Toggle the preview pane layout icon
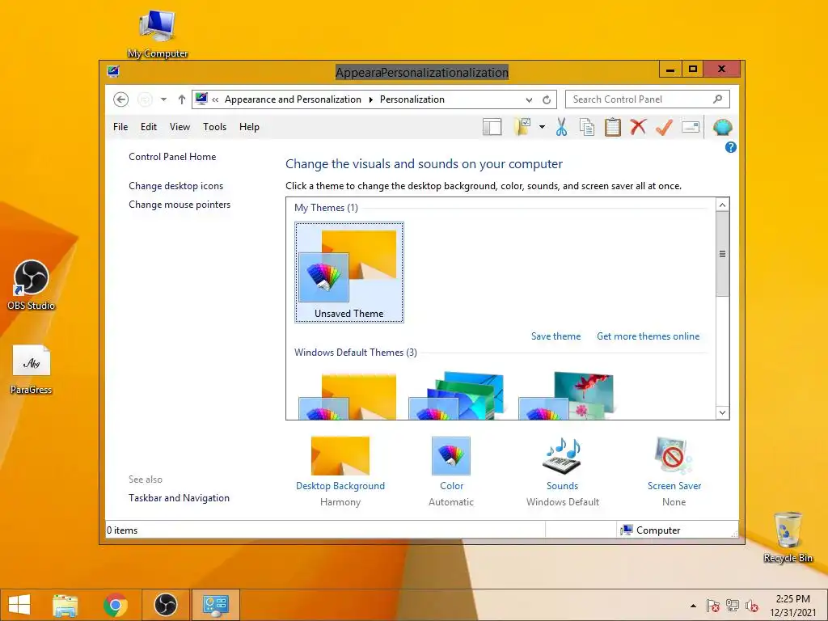828x621 pixels. click(x=492, y=127)
